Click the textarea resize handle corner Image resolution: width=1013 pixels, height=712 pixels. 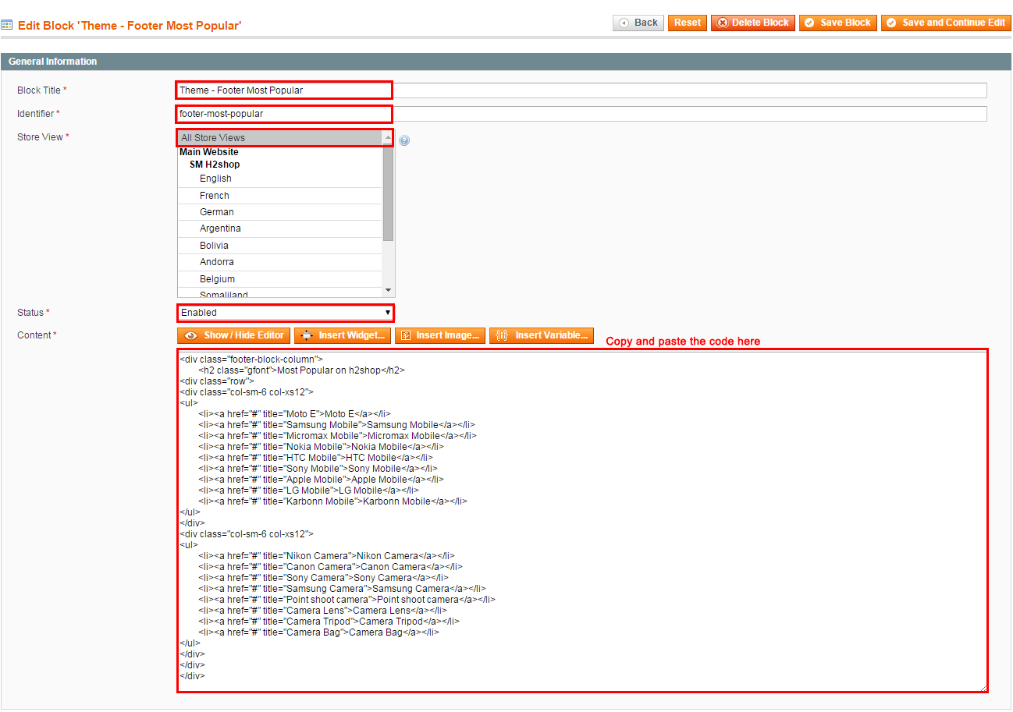[983, 687]
